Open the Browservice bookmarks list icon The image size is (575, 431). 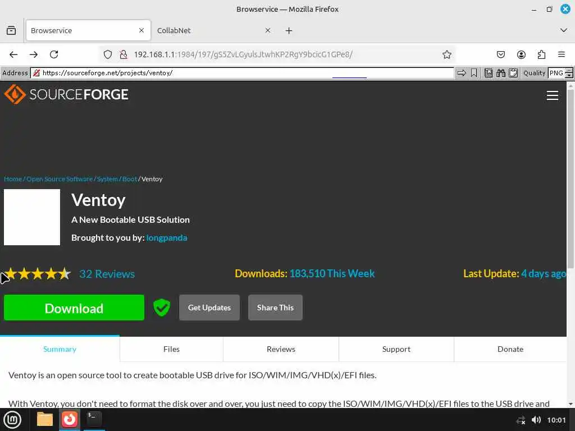pyautogui.click(x=489, y=73)
